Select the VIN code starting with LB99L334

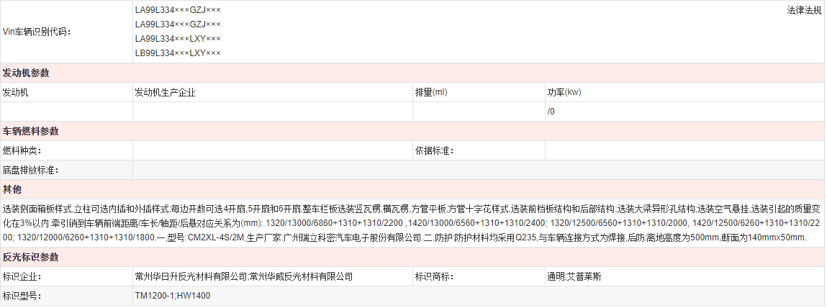point(178,53)
